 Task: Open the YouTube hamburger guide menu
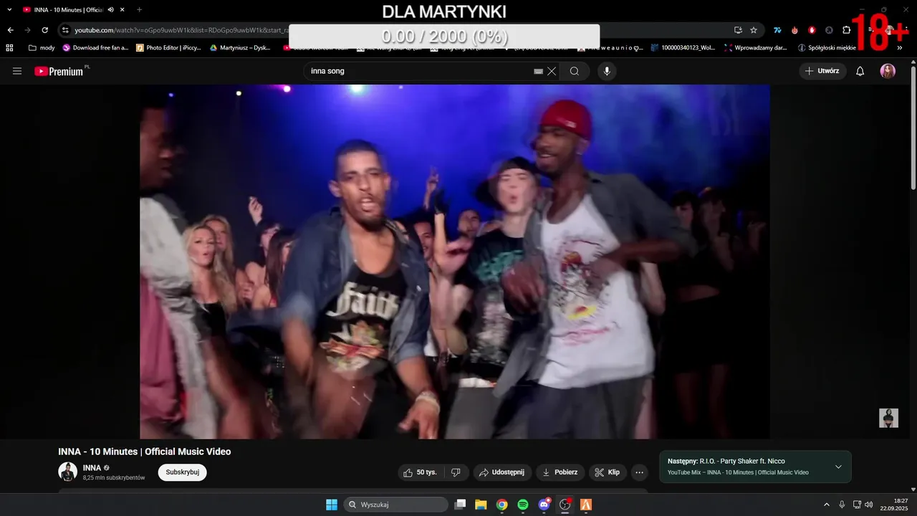(x=17, y=71)
